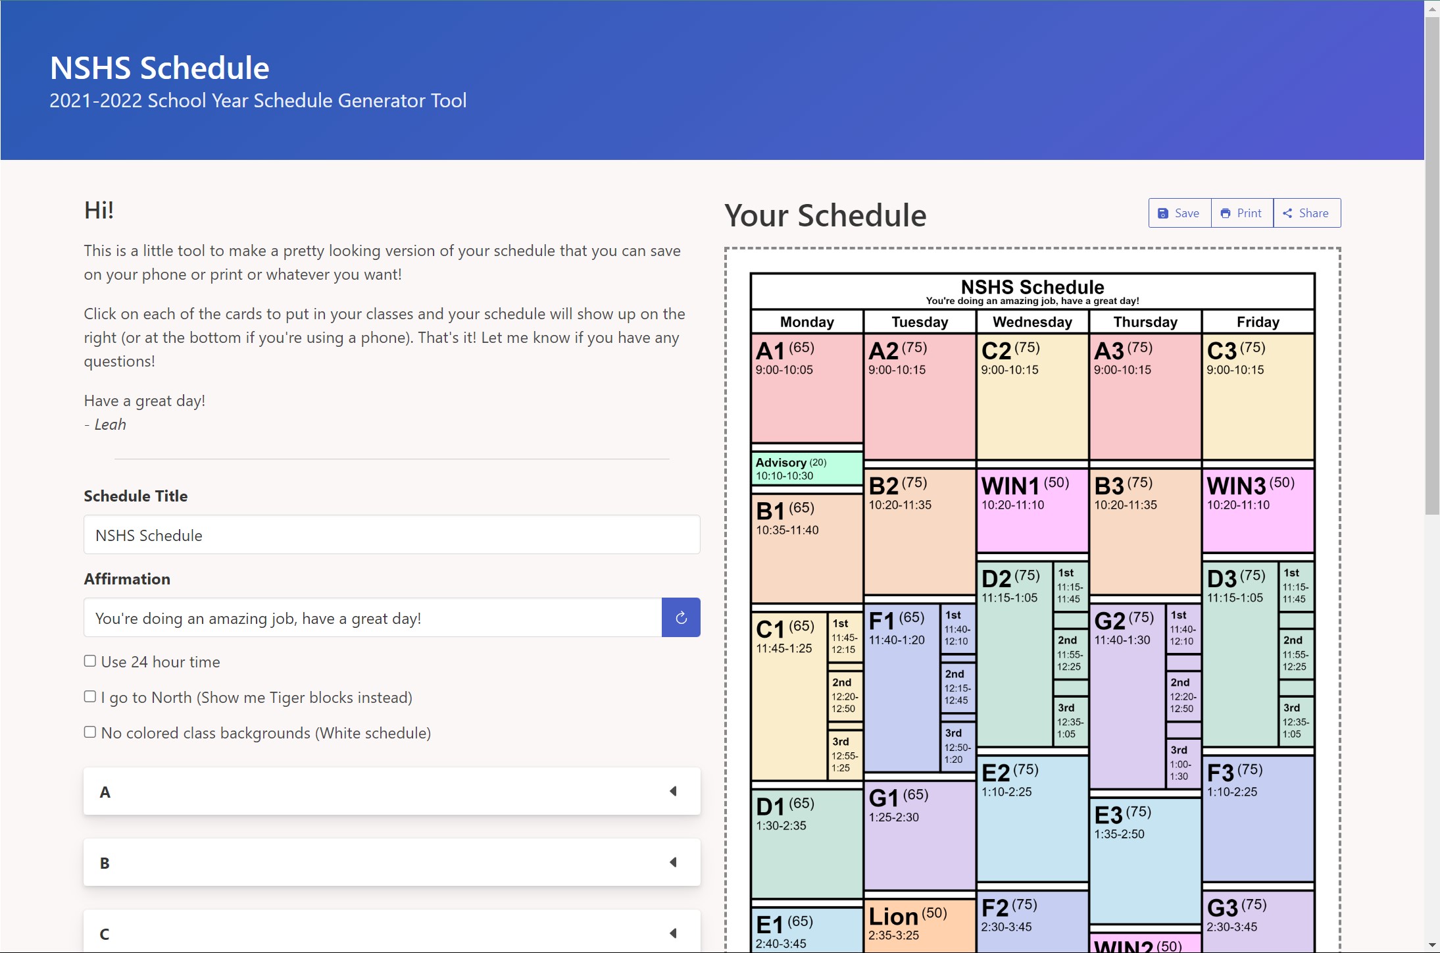The width and height of the screenshot is (1440, 953).
Task: Click inside the Affirmation text field
Action: 372,617
